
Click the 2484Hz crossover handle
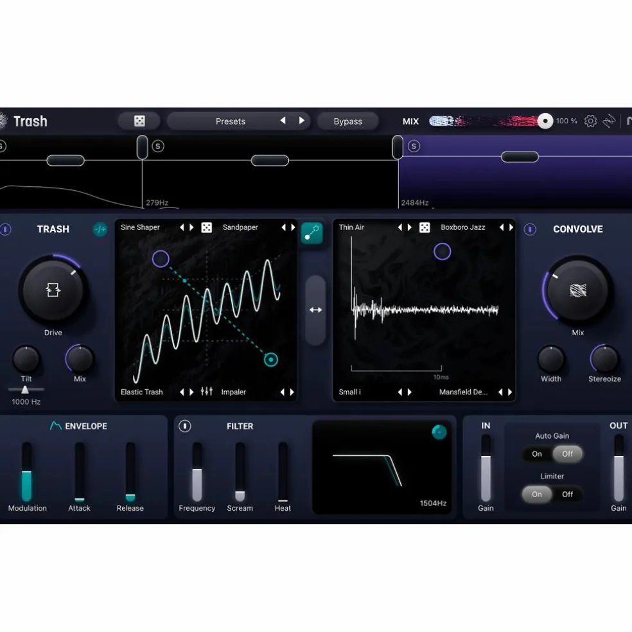point(398,147)
